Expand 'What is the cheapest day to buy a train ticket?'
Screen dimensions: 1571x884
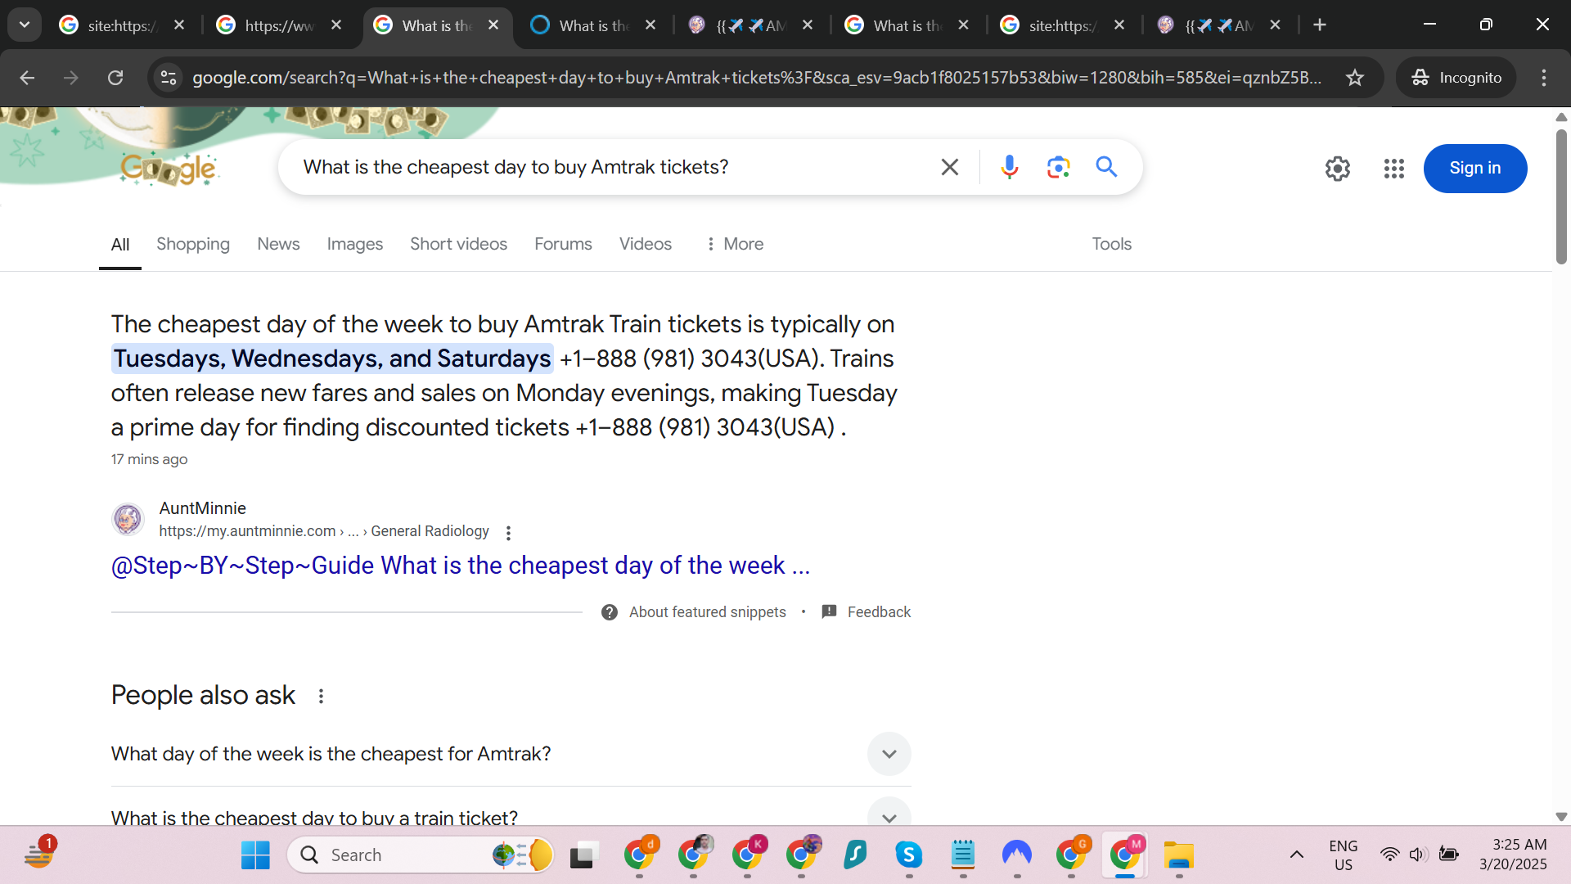511,818
